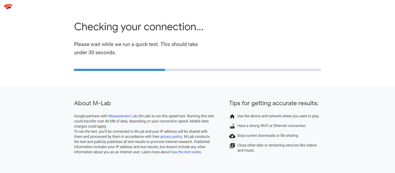The image size is (395, 173).
Task: Click the Stadia logo
Action: (x=8, y=6)
